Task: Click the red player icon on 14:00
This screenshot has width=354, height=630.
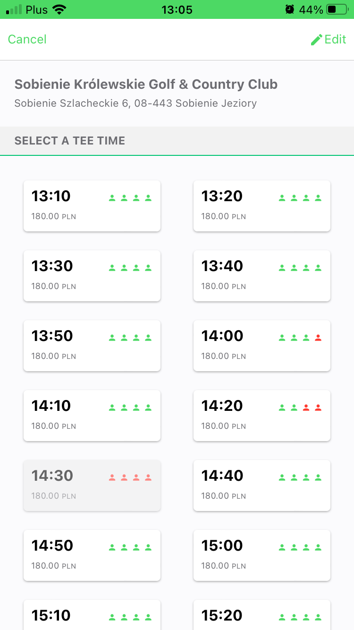Action: click(x=318, y=338)
